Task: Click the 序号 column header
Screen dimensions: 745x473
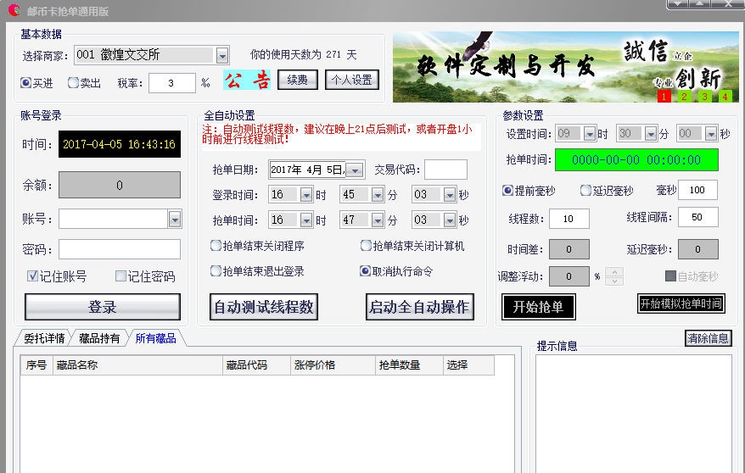Action: 36,364
